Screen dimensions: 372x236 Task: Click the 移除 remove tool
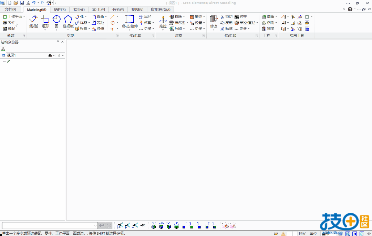pos(176,16)
